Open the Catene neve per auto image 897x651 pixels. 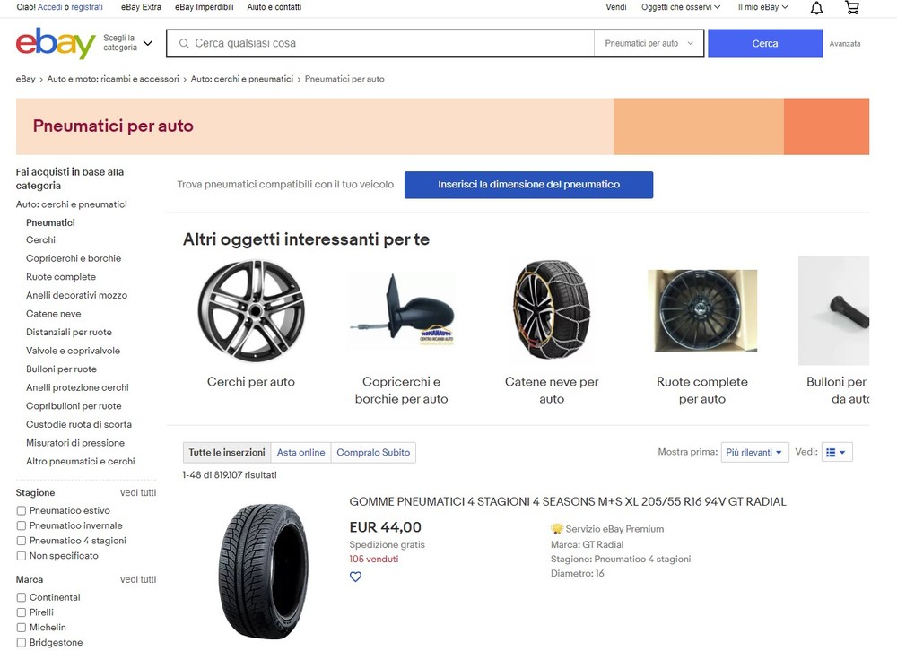click(x=552, y=311)
